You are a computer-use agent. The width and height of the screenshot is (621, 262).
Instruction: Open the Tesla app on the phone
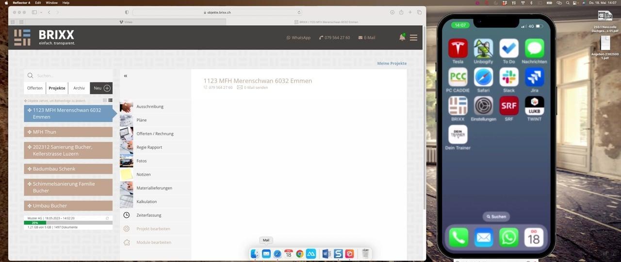458,49
